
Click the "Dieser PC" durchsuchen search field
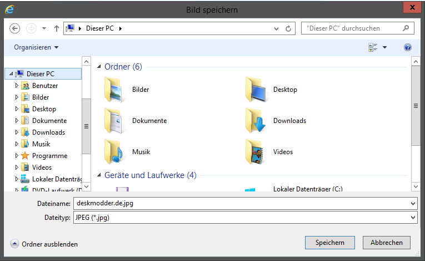[358, 28]
